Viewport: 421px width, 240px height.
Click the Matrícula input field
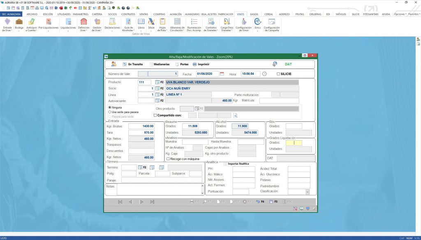279,100
